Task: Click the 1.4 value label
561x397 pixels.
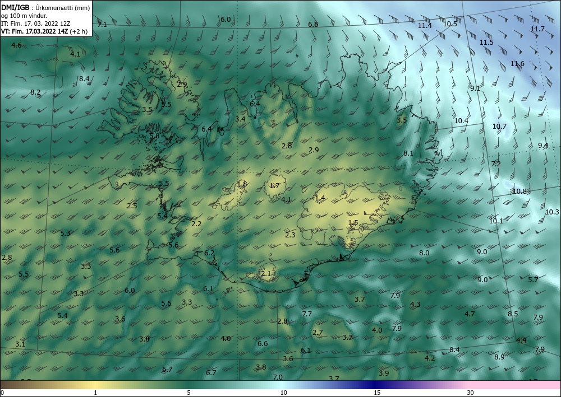Action: click(320, 198)
